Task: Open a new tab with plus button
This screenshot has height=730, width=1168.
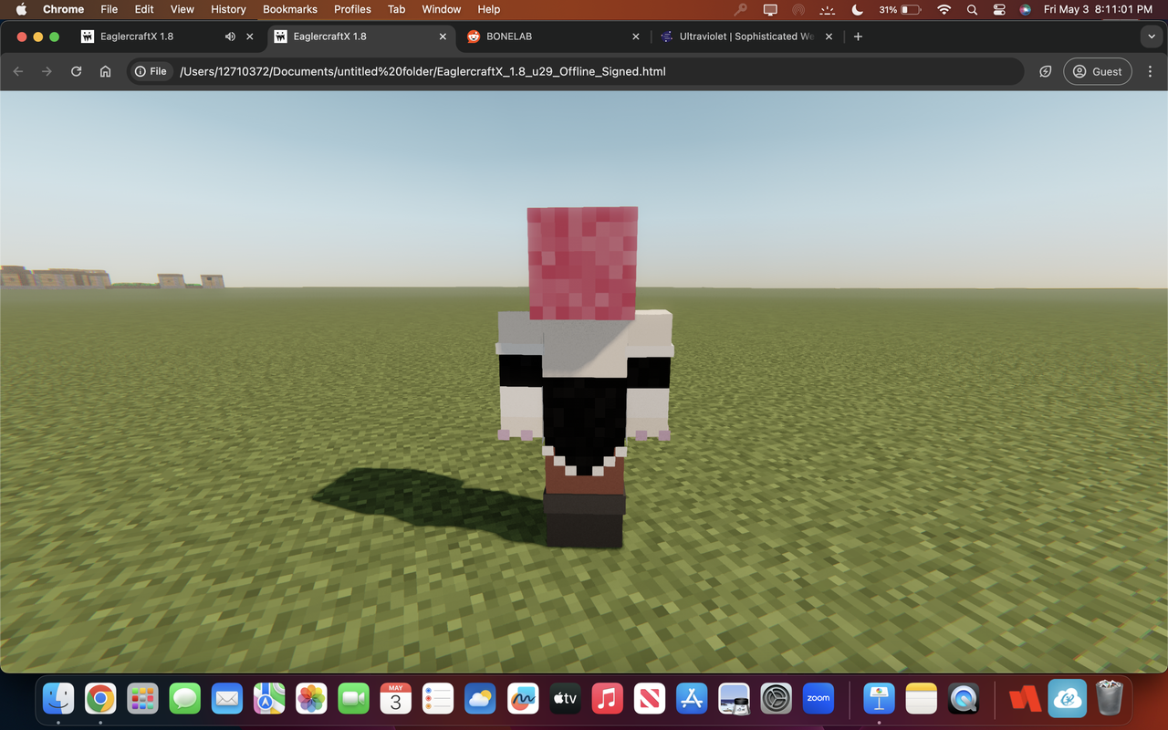Action: pos(858,36)
